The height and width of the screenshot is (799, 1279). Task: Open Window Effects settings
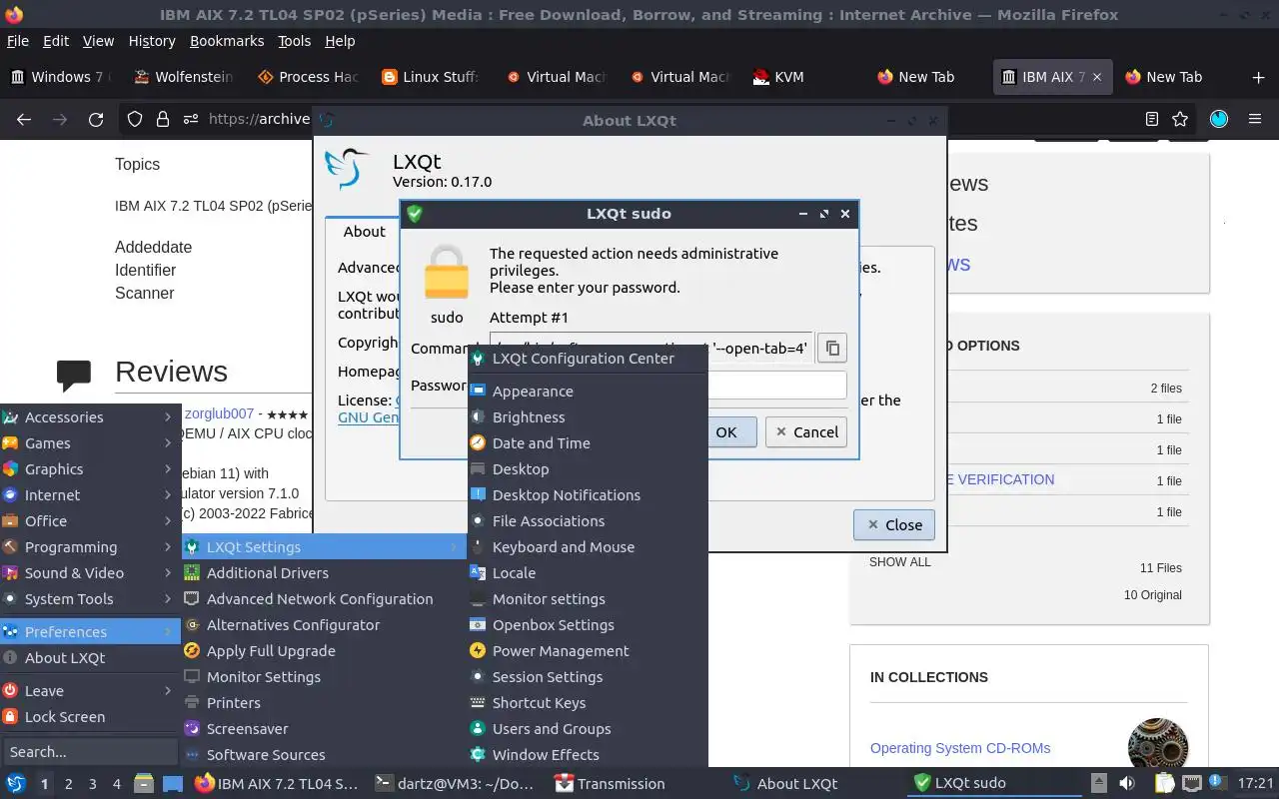coord(588,755)
